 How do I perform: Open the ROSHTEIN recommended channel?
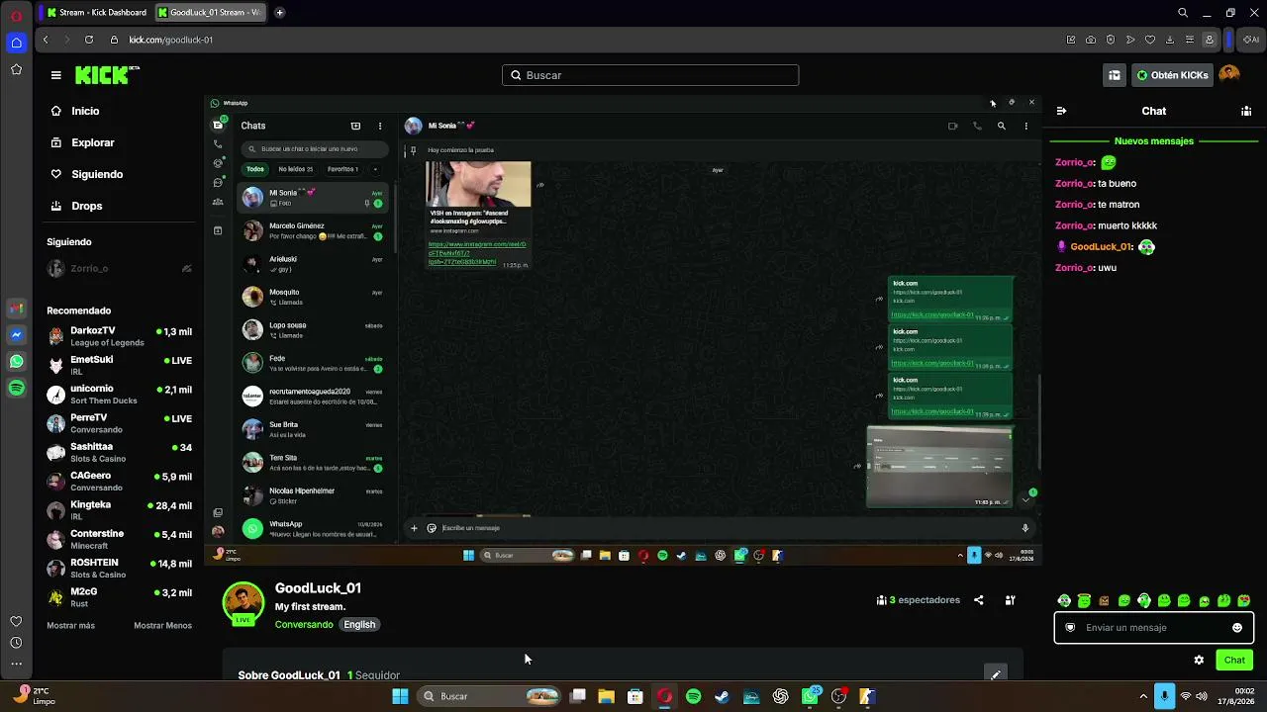tap(119, 569)
